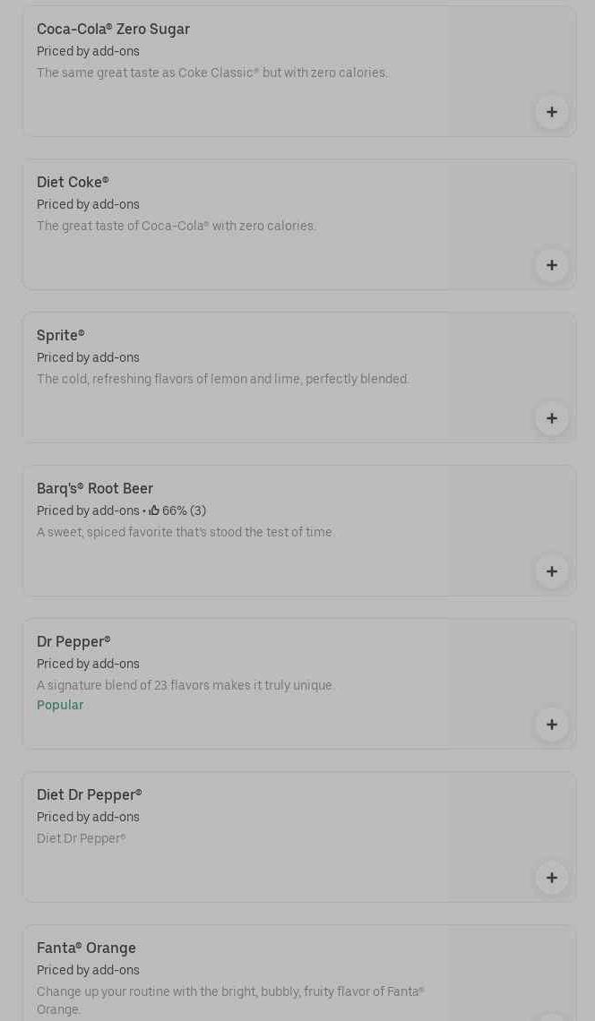The width and height of the screenshot is (595, 1021).
Task: Open Sprite's lemon and lime description
Action: (223, 380)
